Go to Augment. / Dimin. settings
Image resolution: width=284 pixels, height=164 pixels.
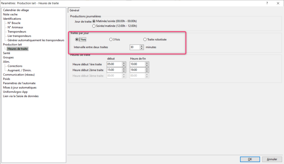pyautogui.click(x=20, y=70)
